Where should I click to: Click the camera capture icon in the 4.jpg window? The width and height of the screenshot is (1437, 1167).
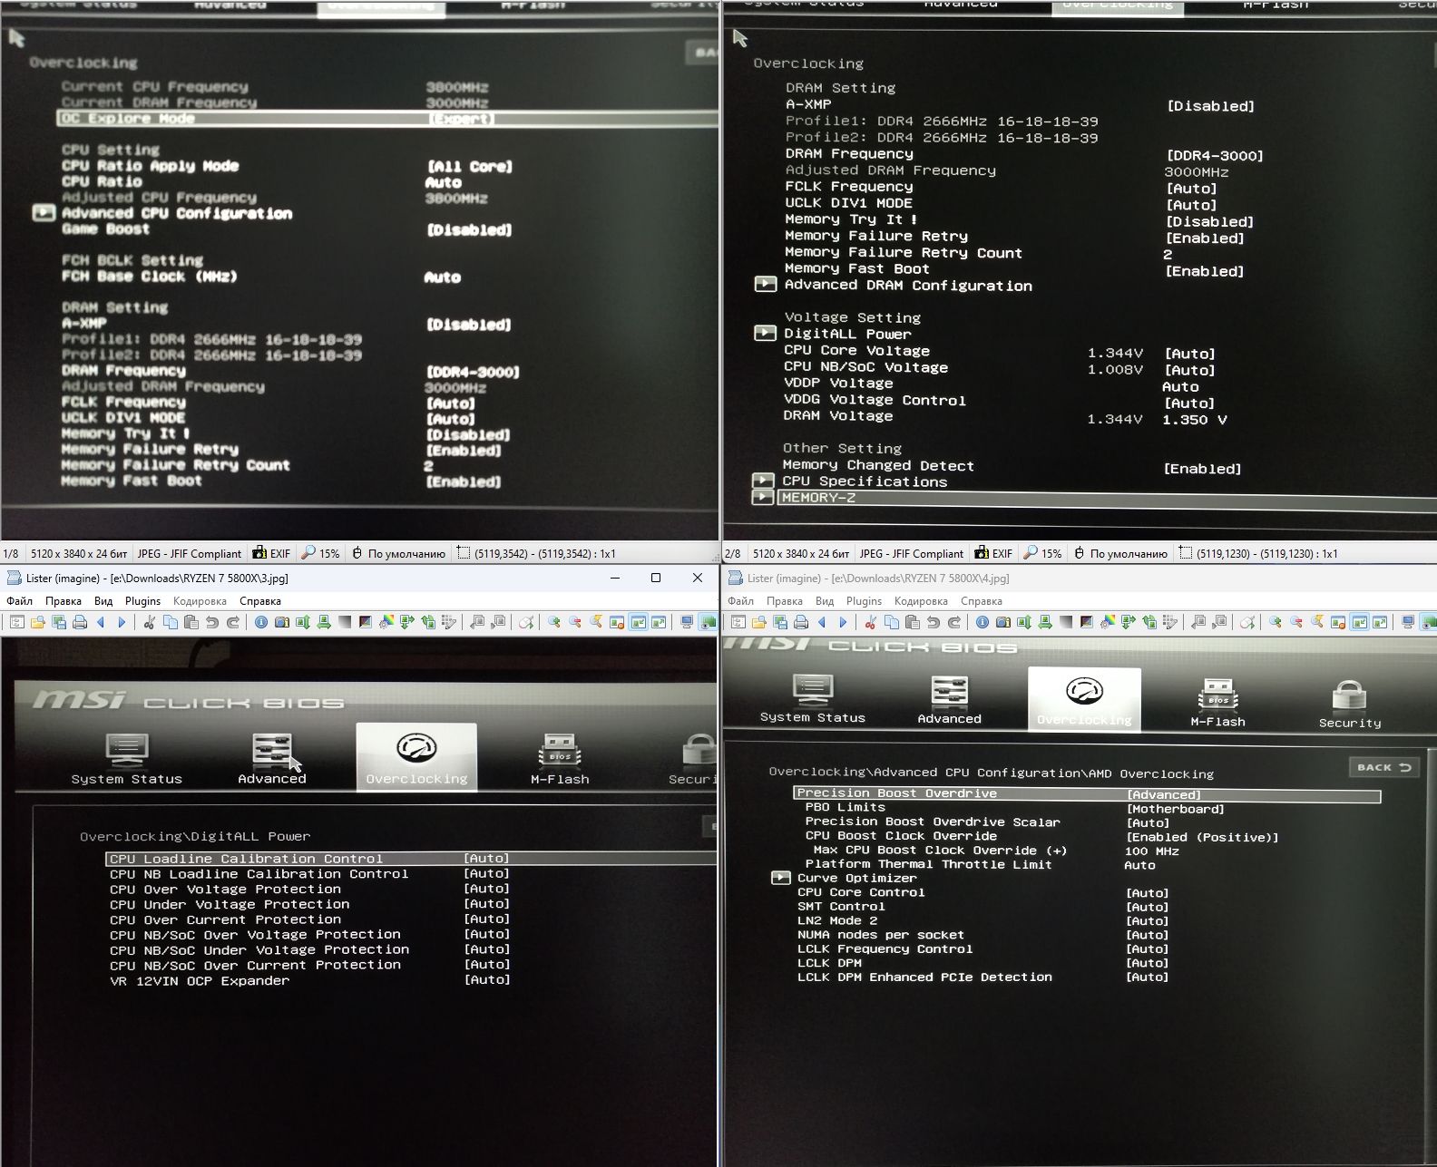click(1003, 622)
